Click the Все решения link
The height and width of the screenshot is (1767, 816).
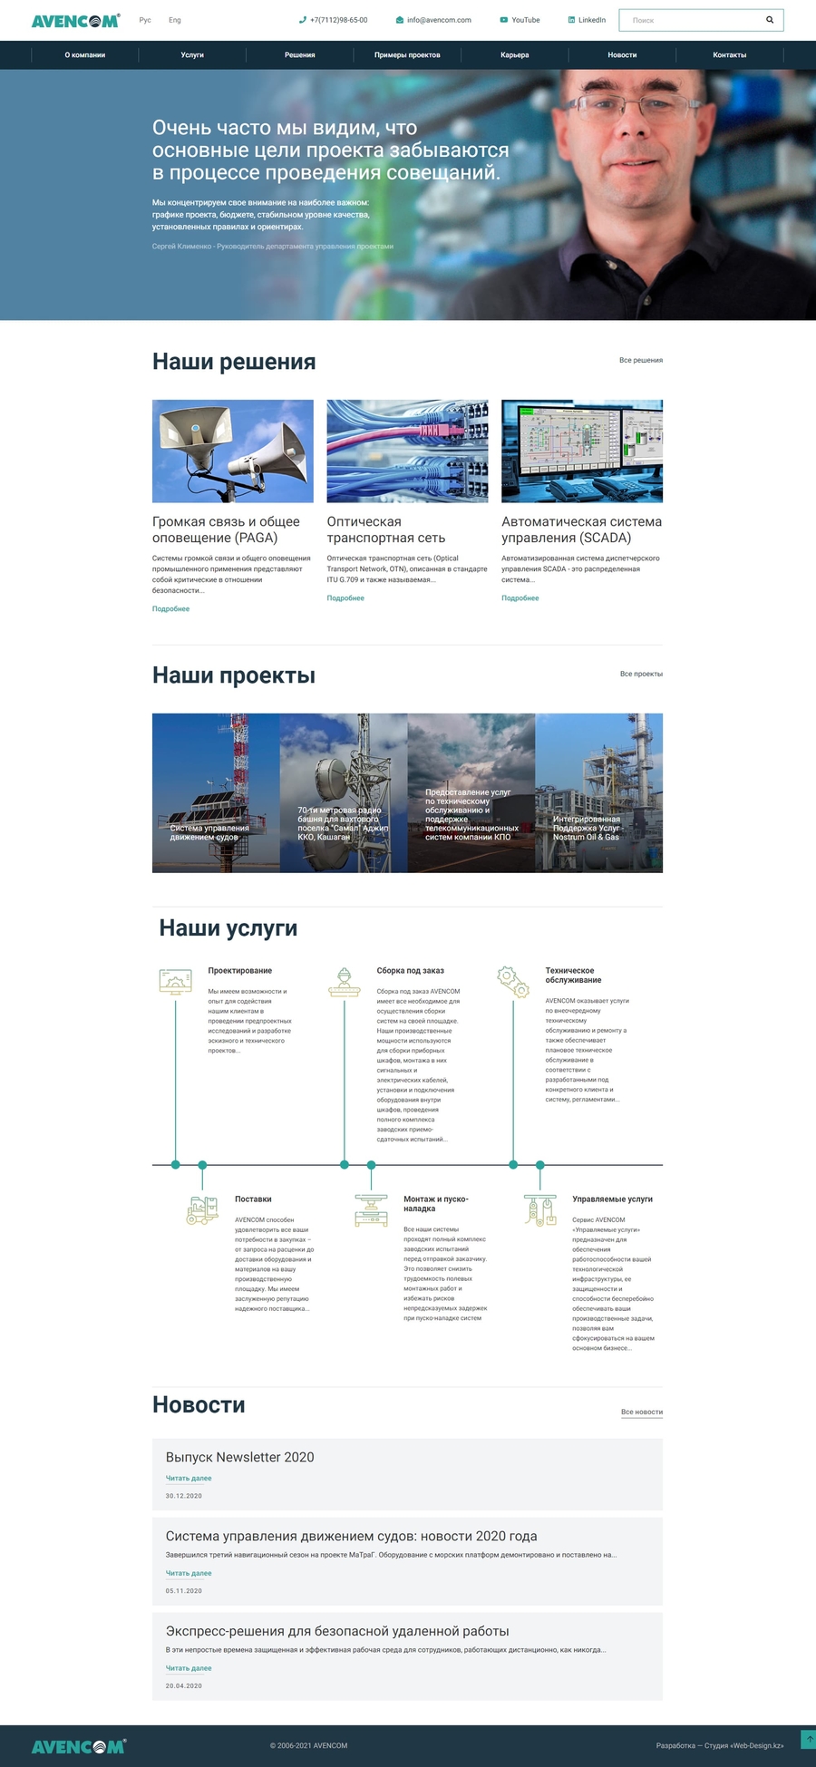pos(641,361)
